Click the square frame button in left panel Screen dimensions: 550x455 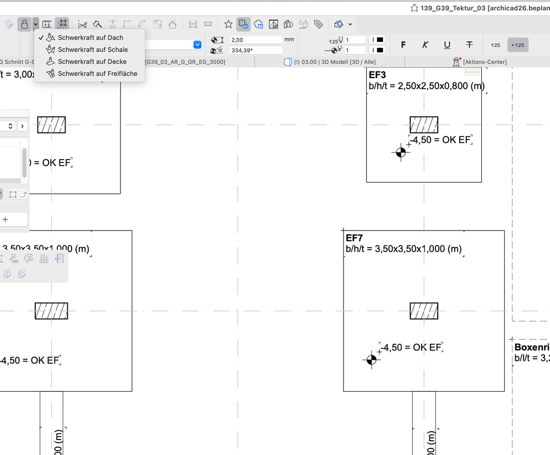point(13,195)
